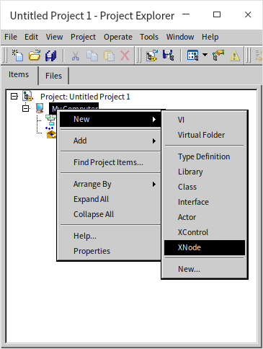Click the project file icon in tree
The width and height of the screenshot is (263, 349).
click(27, 96)
